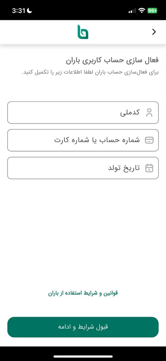
Task: Tap the فعال سازی حساب کاربری باران heading
Action: point(110,59)
